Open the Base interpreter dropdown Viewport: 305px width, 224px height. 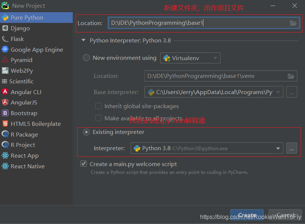tap(214, 92)
